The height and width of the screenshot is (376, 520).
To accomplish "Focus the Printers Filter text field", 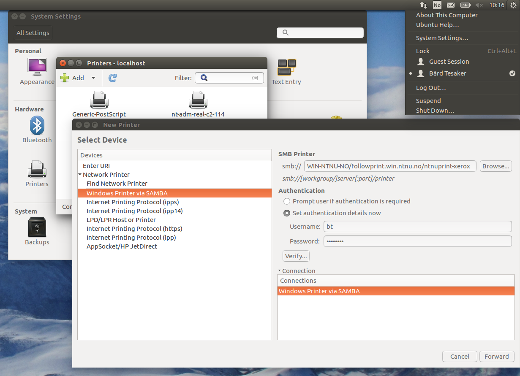I will point(229,78).
